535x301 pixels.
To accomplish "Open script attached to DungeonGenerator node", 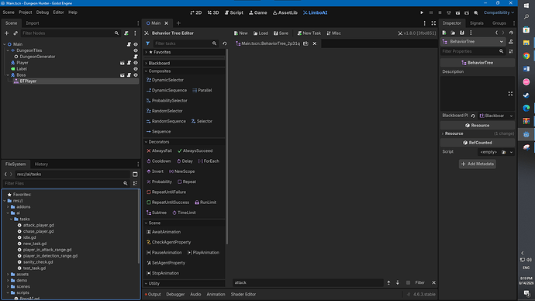I will (136, 57).
